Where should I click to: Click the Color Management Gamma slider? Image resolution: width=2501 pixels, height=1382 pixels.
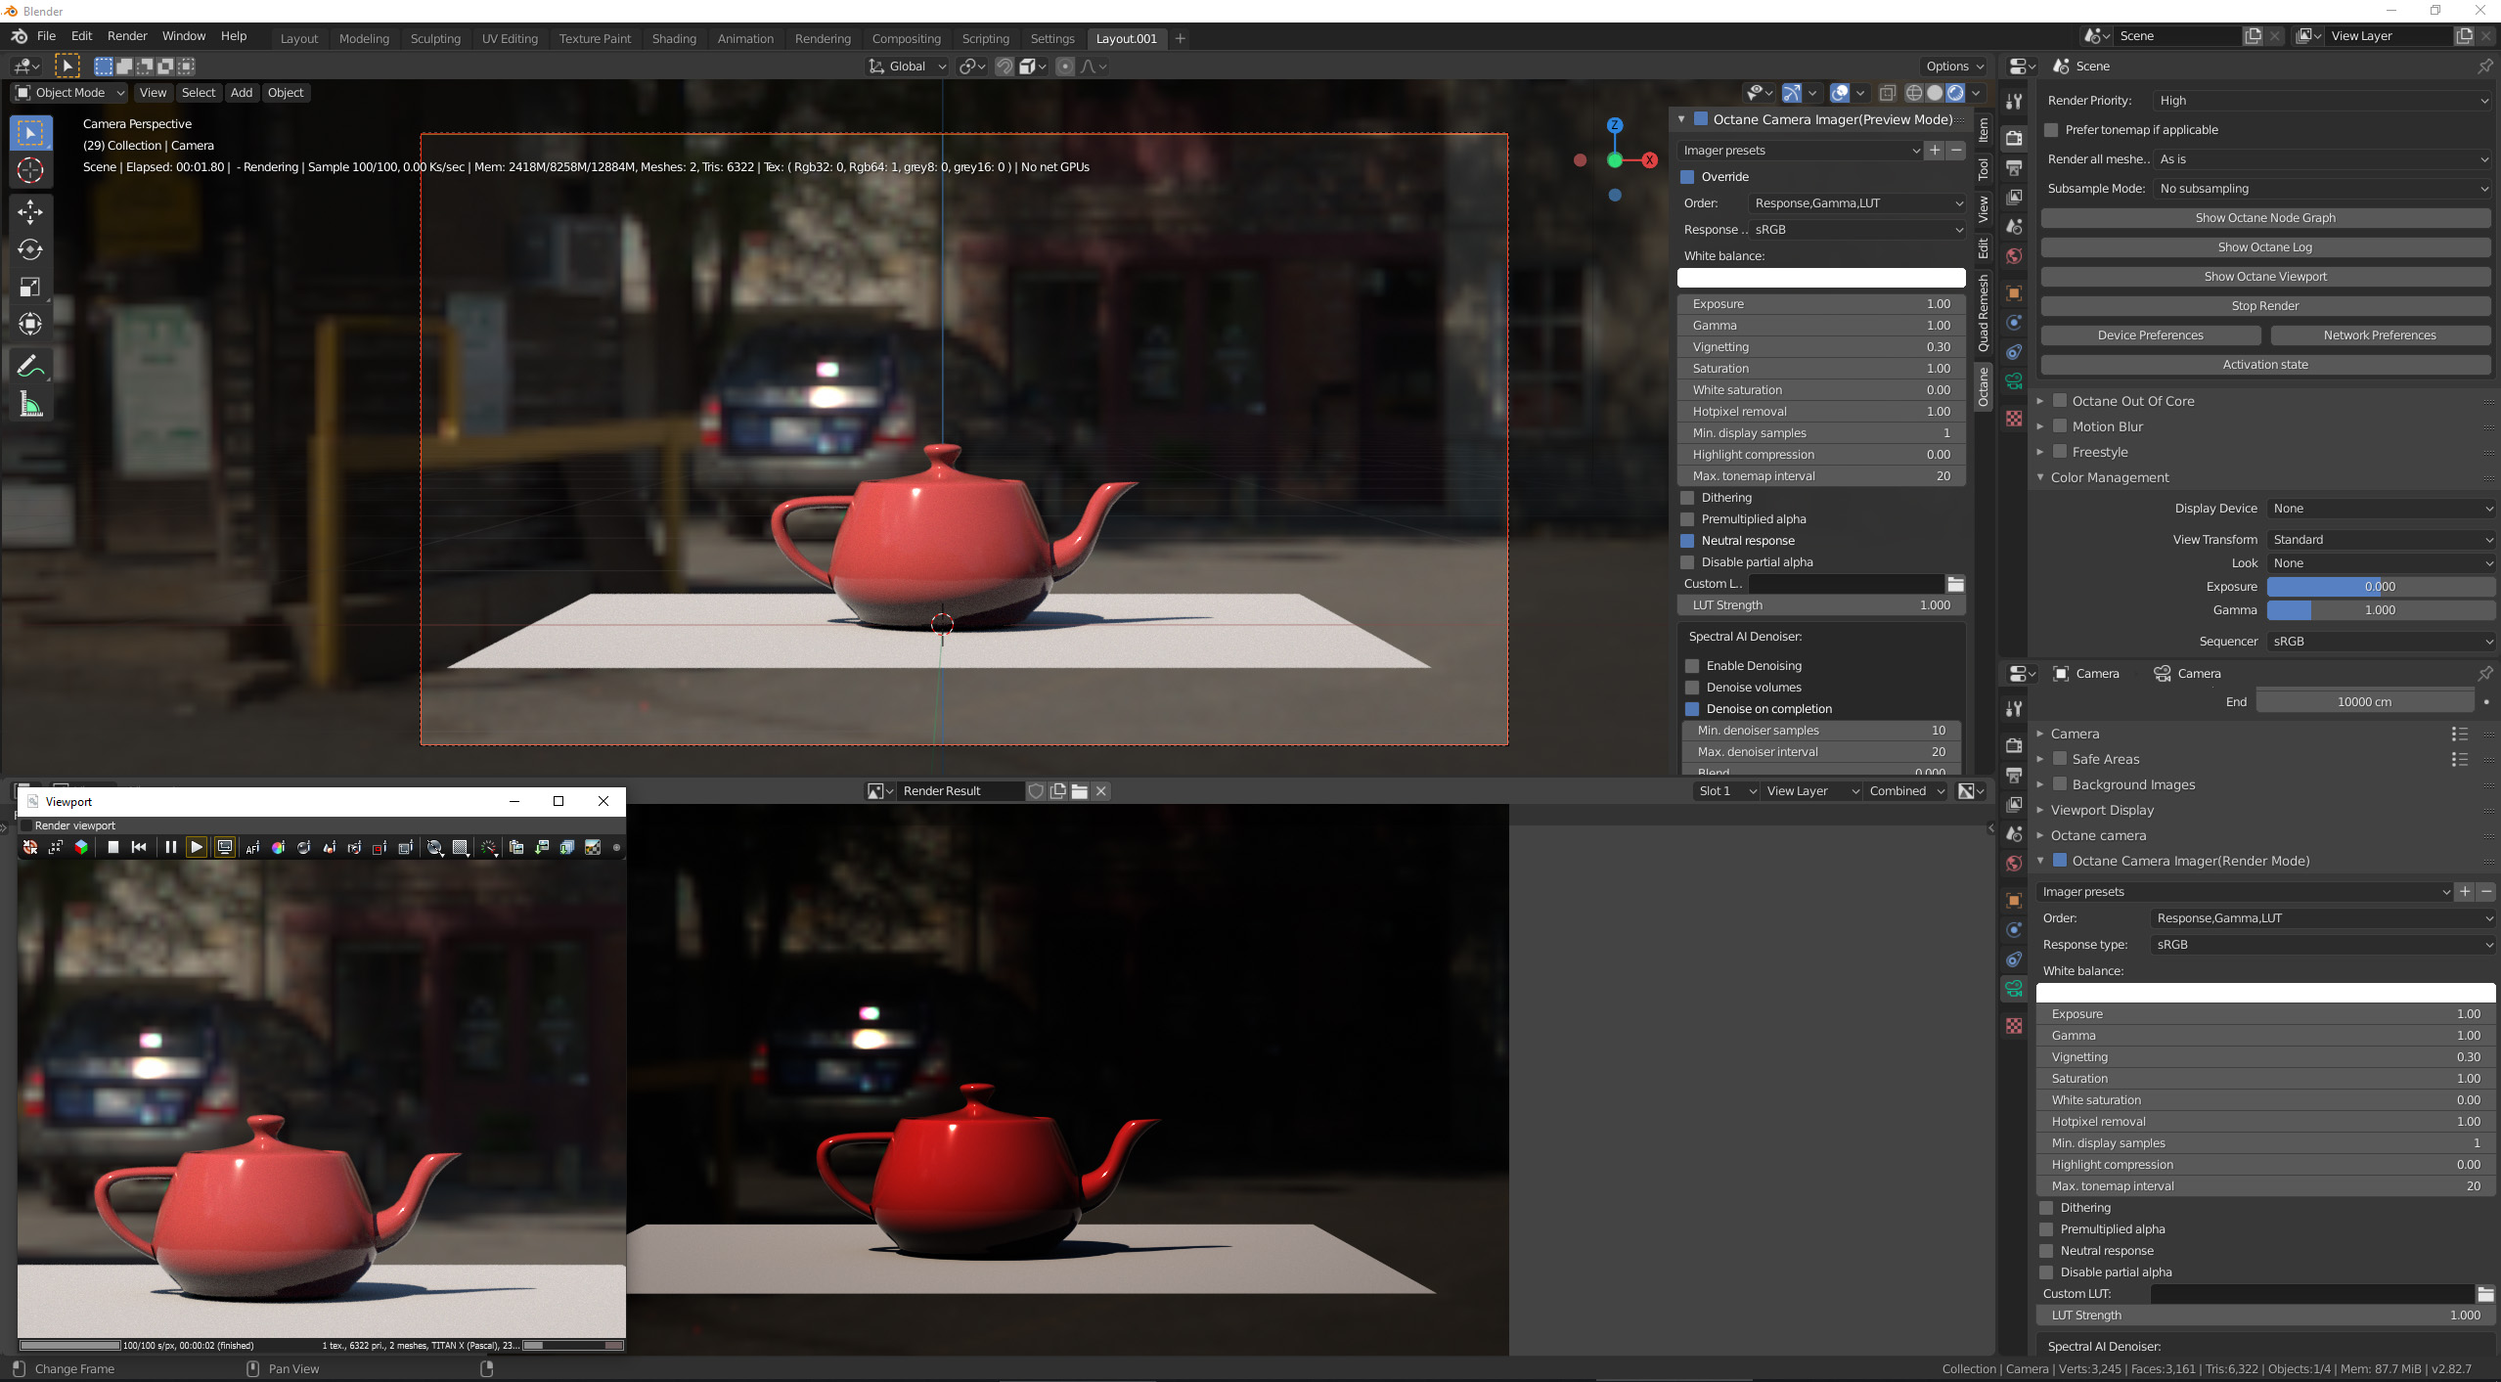point(2381,610)
